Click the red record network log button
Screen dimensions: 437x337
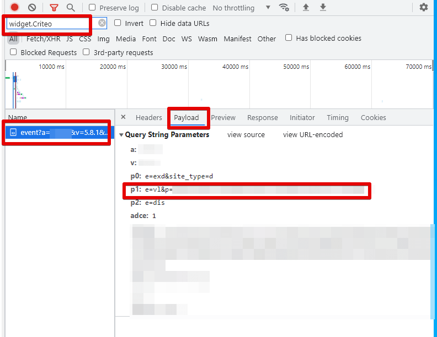click(15, 8)
